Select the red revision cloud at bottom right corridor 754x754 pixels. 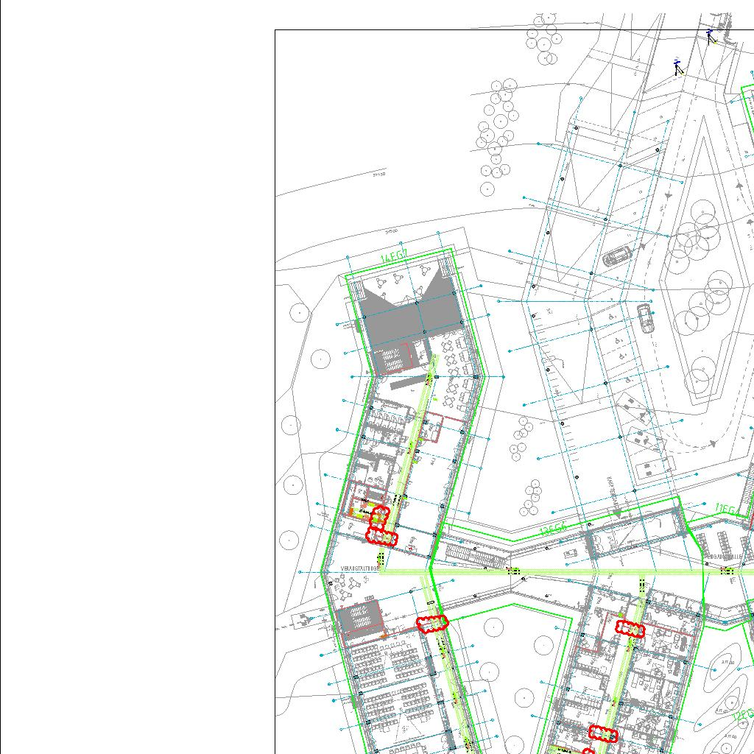coord(603,733)
